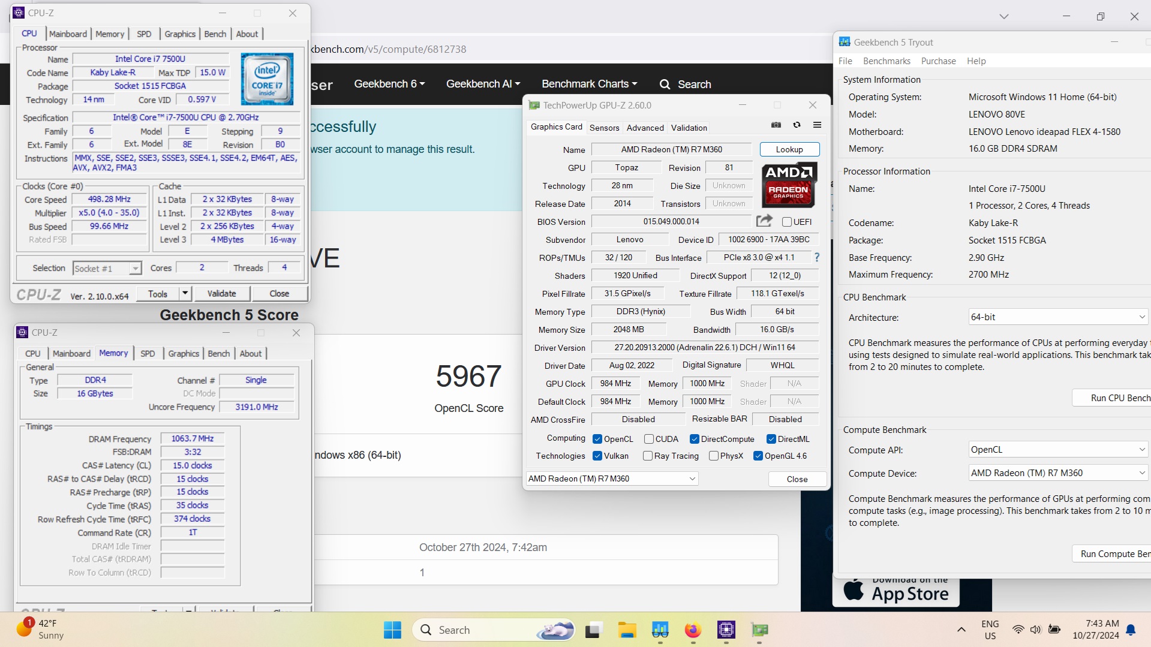Screen dimensions: 1151x647
Task: Click the Tools button in top CPU-Z
Action: point(158,293)
